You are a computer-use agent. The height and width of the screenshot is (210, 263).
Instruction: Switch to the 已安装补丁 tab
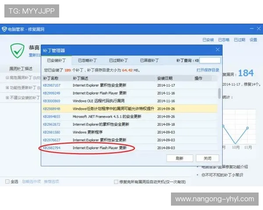point(57,60)
